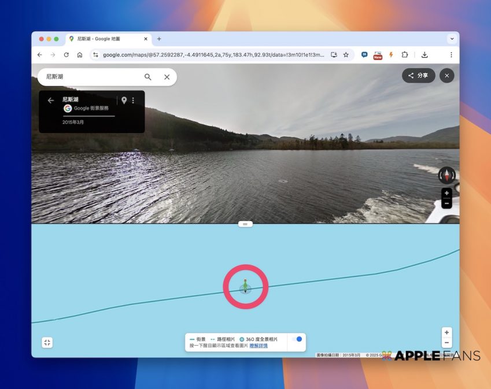491x389 pixels.
Task: Bookmark this page with the star icon
Action: coord(346,55)
